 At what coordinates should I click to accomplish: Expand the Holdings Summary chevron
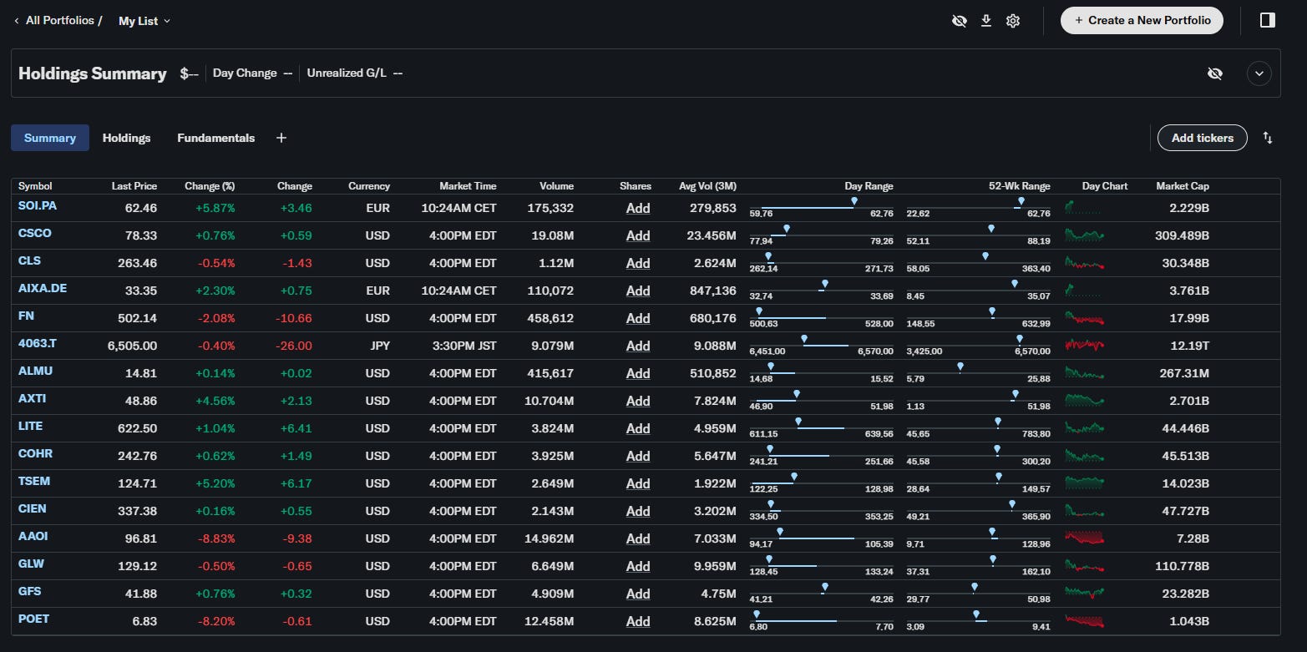1259,73
